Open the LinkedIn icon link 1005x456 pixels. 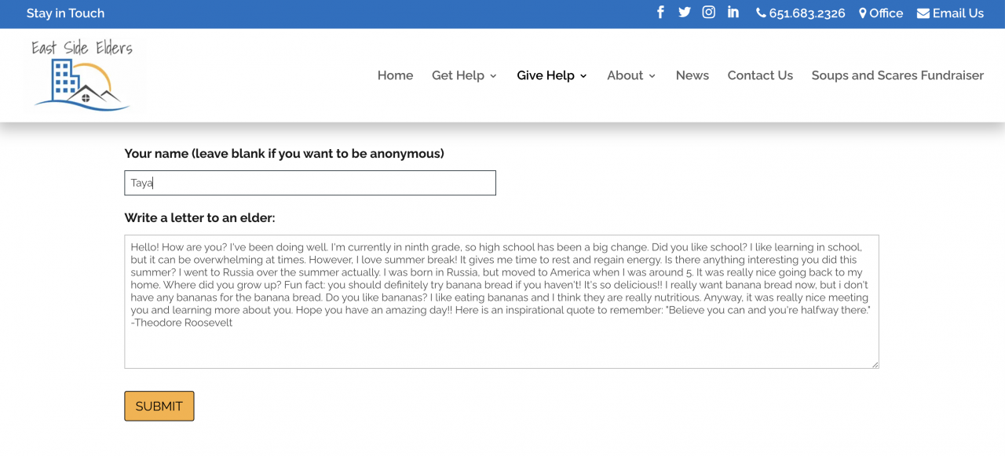coord(733,12)
